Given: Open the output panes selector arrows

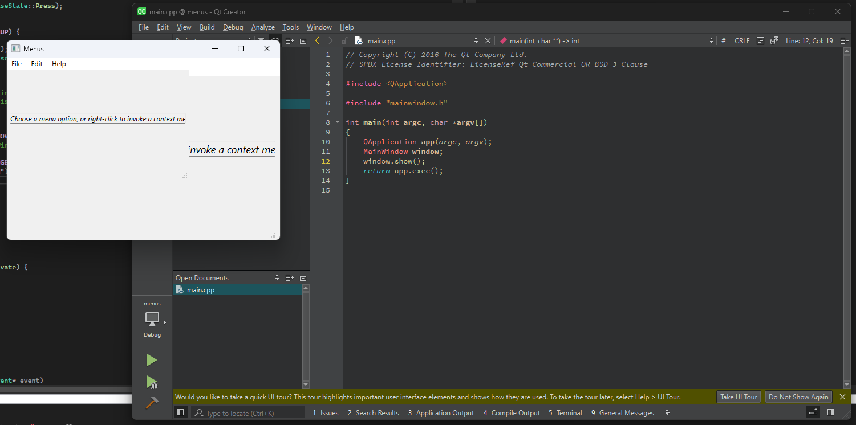Looking at the screenshot, I should click(x=667, y=412).
